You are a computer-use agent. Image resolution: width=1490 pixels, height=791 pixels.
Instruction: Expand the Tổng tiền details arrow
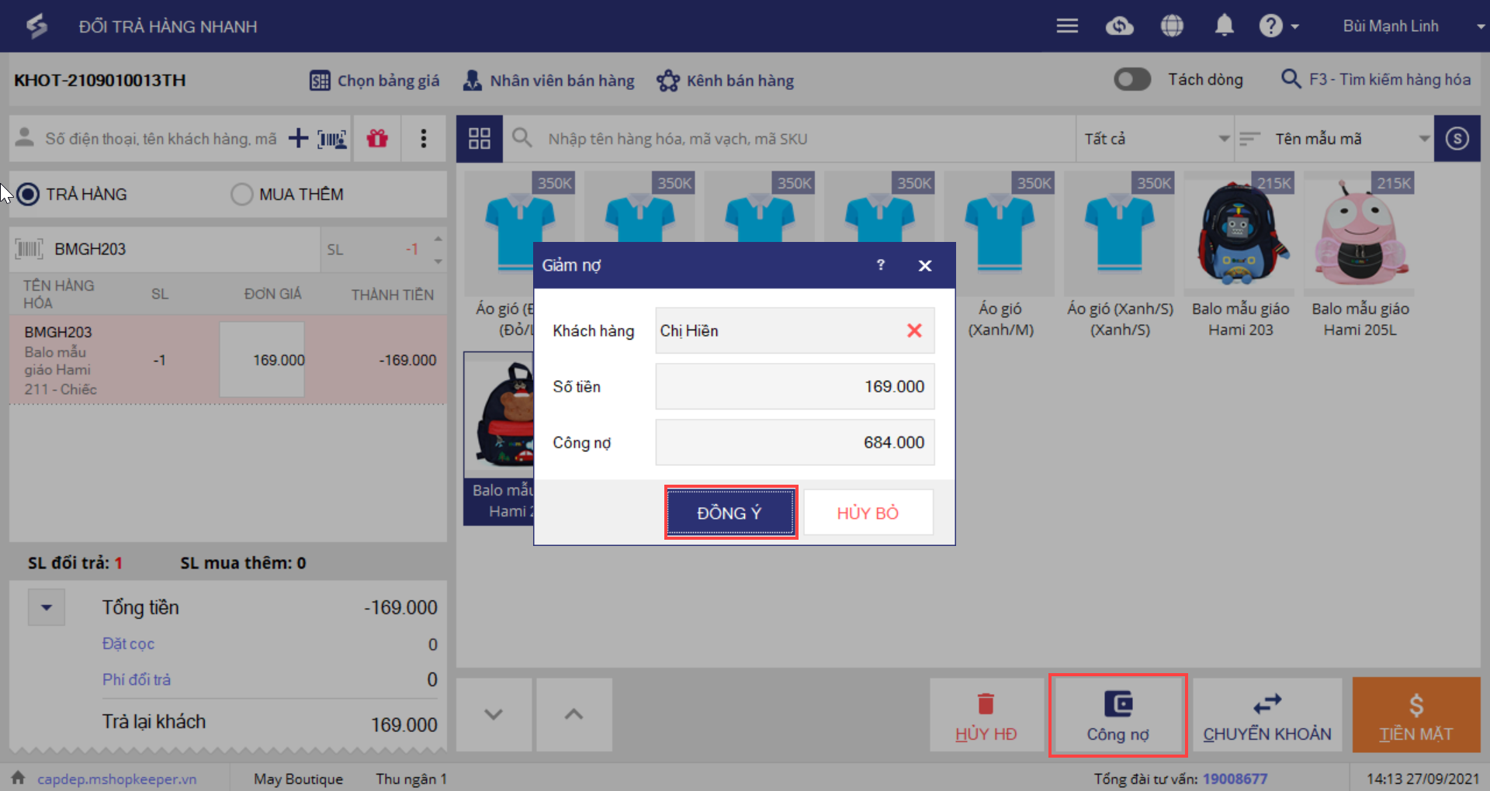[47, 607]
